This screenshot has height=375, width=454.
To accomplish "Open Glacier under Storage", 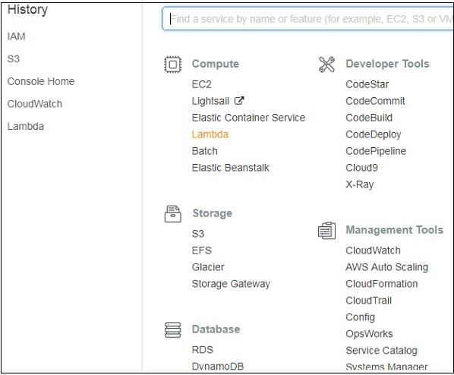I will 208,267.
